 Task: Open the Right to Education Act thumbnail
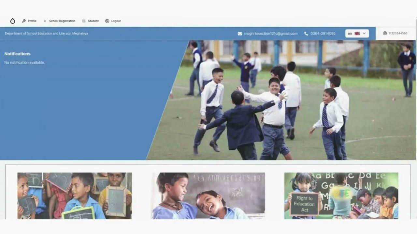(x=341, y=196)
